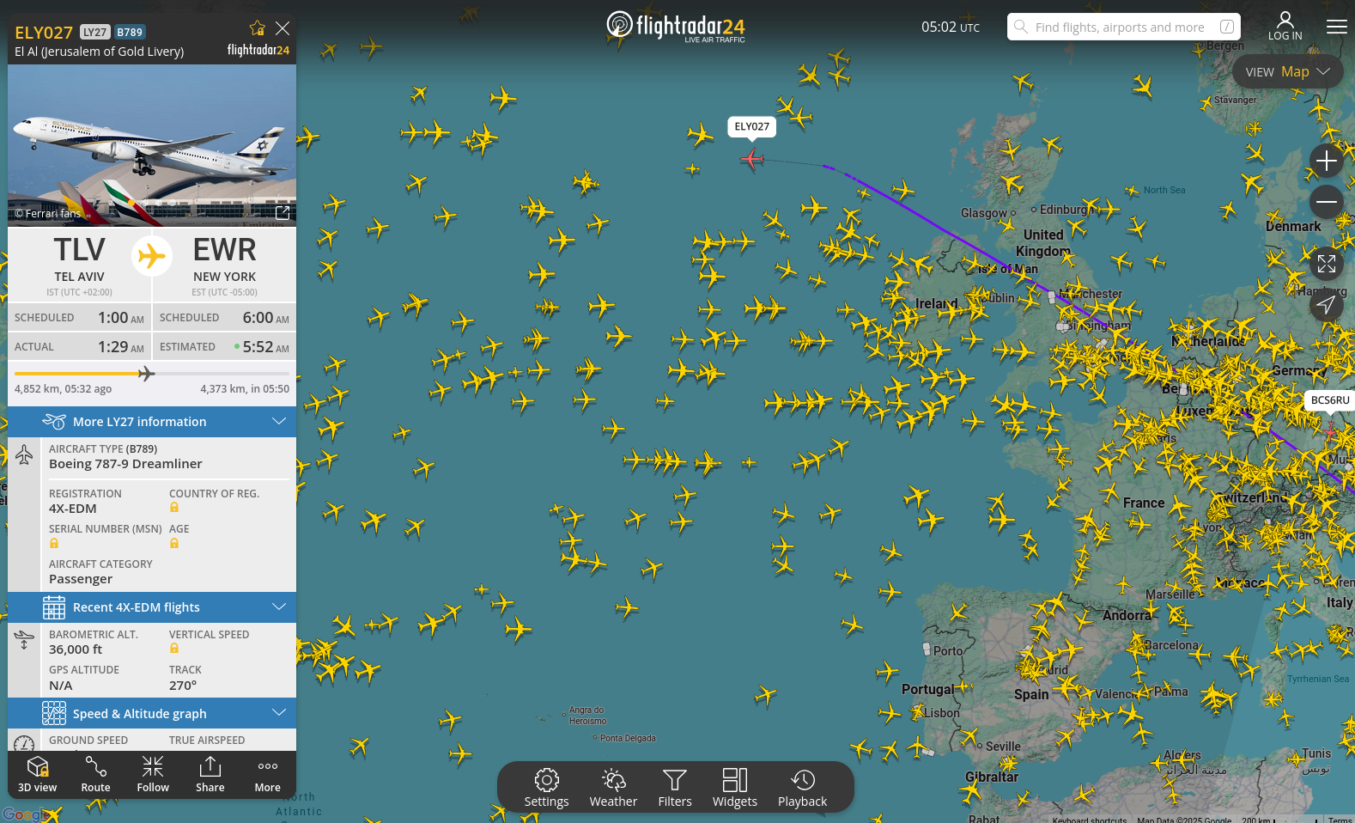Click the track value 270°
1355x823 pixels.
pos(183,686)
